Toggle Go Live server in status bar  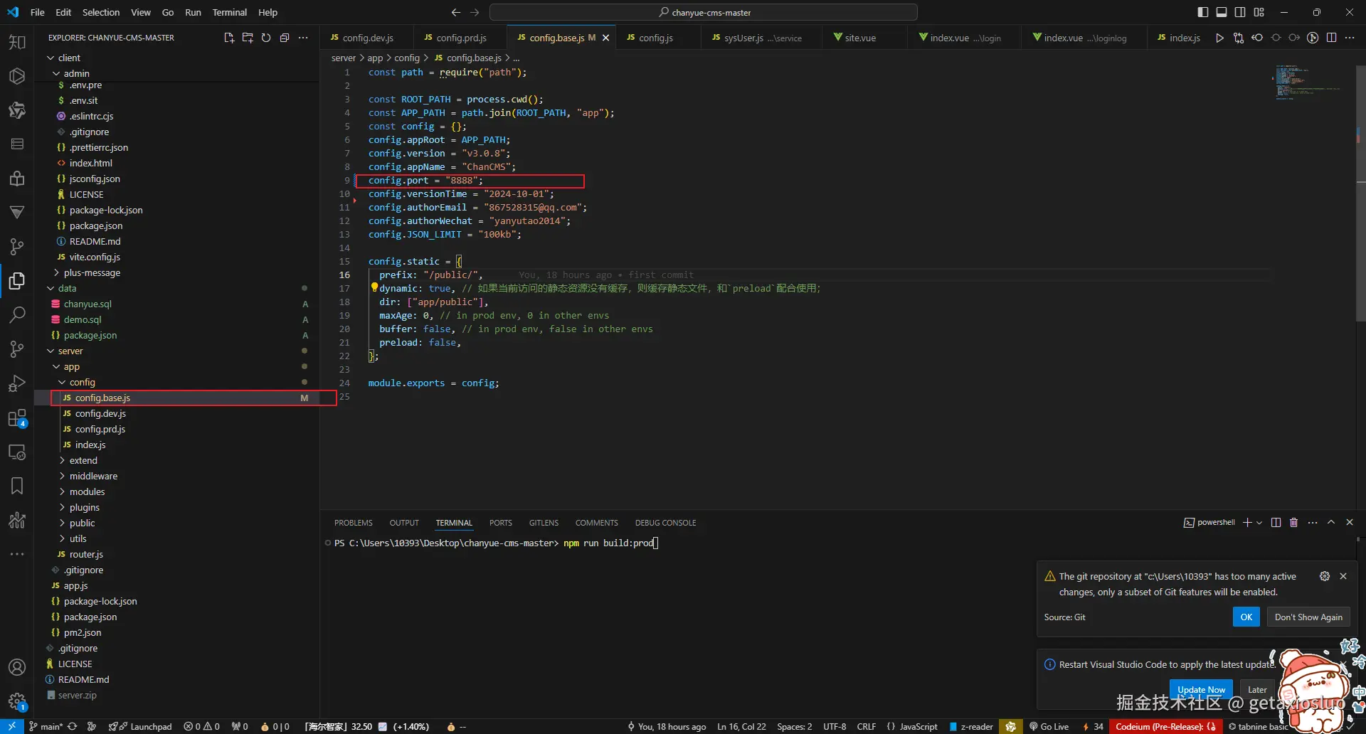(x=1049, y=726)
